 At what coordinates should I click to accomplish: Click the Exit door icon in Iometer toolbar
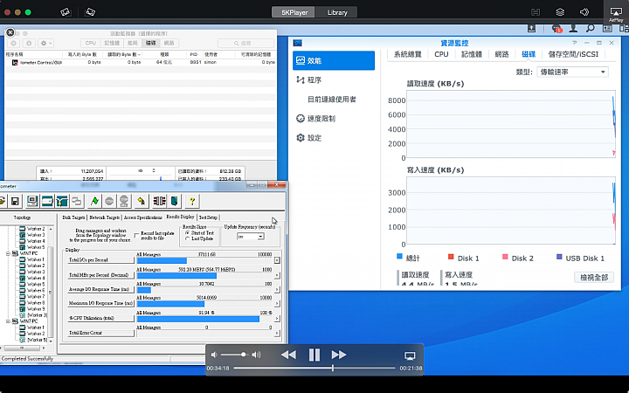pyautogui.click(x=174, y=201)
